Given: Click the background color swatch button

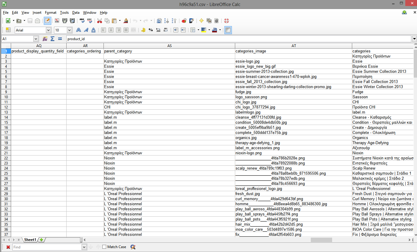Looking at the screenshot, I should pyautogui.click(x=204, y=30).
